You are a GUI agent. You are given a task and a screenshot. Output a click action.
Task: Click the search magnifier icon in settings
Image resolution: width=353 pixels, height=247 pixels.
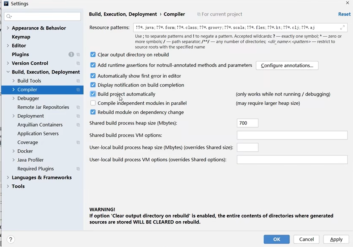point(9,16)
